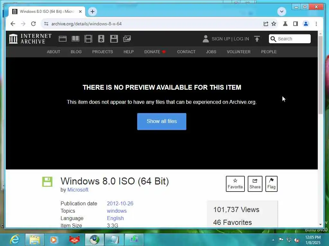Open Internet Explorer from the taskbar

15,240
